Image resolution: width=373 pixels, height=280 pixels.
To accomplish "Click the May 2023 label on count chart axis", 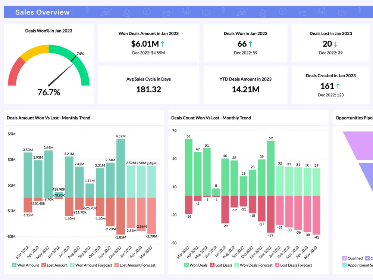I will point(310,252).
